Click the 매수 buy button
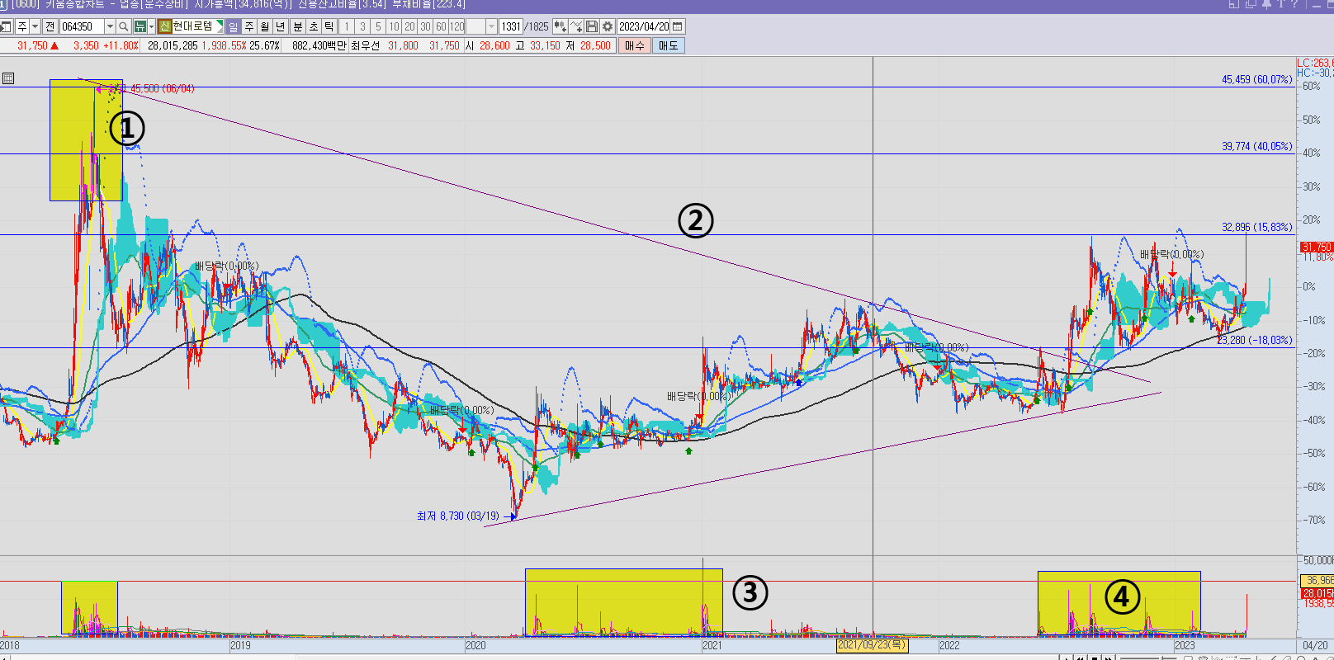 coord(635,45)
